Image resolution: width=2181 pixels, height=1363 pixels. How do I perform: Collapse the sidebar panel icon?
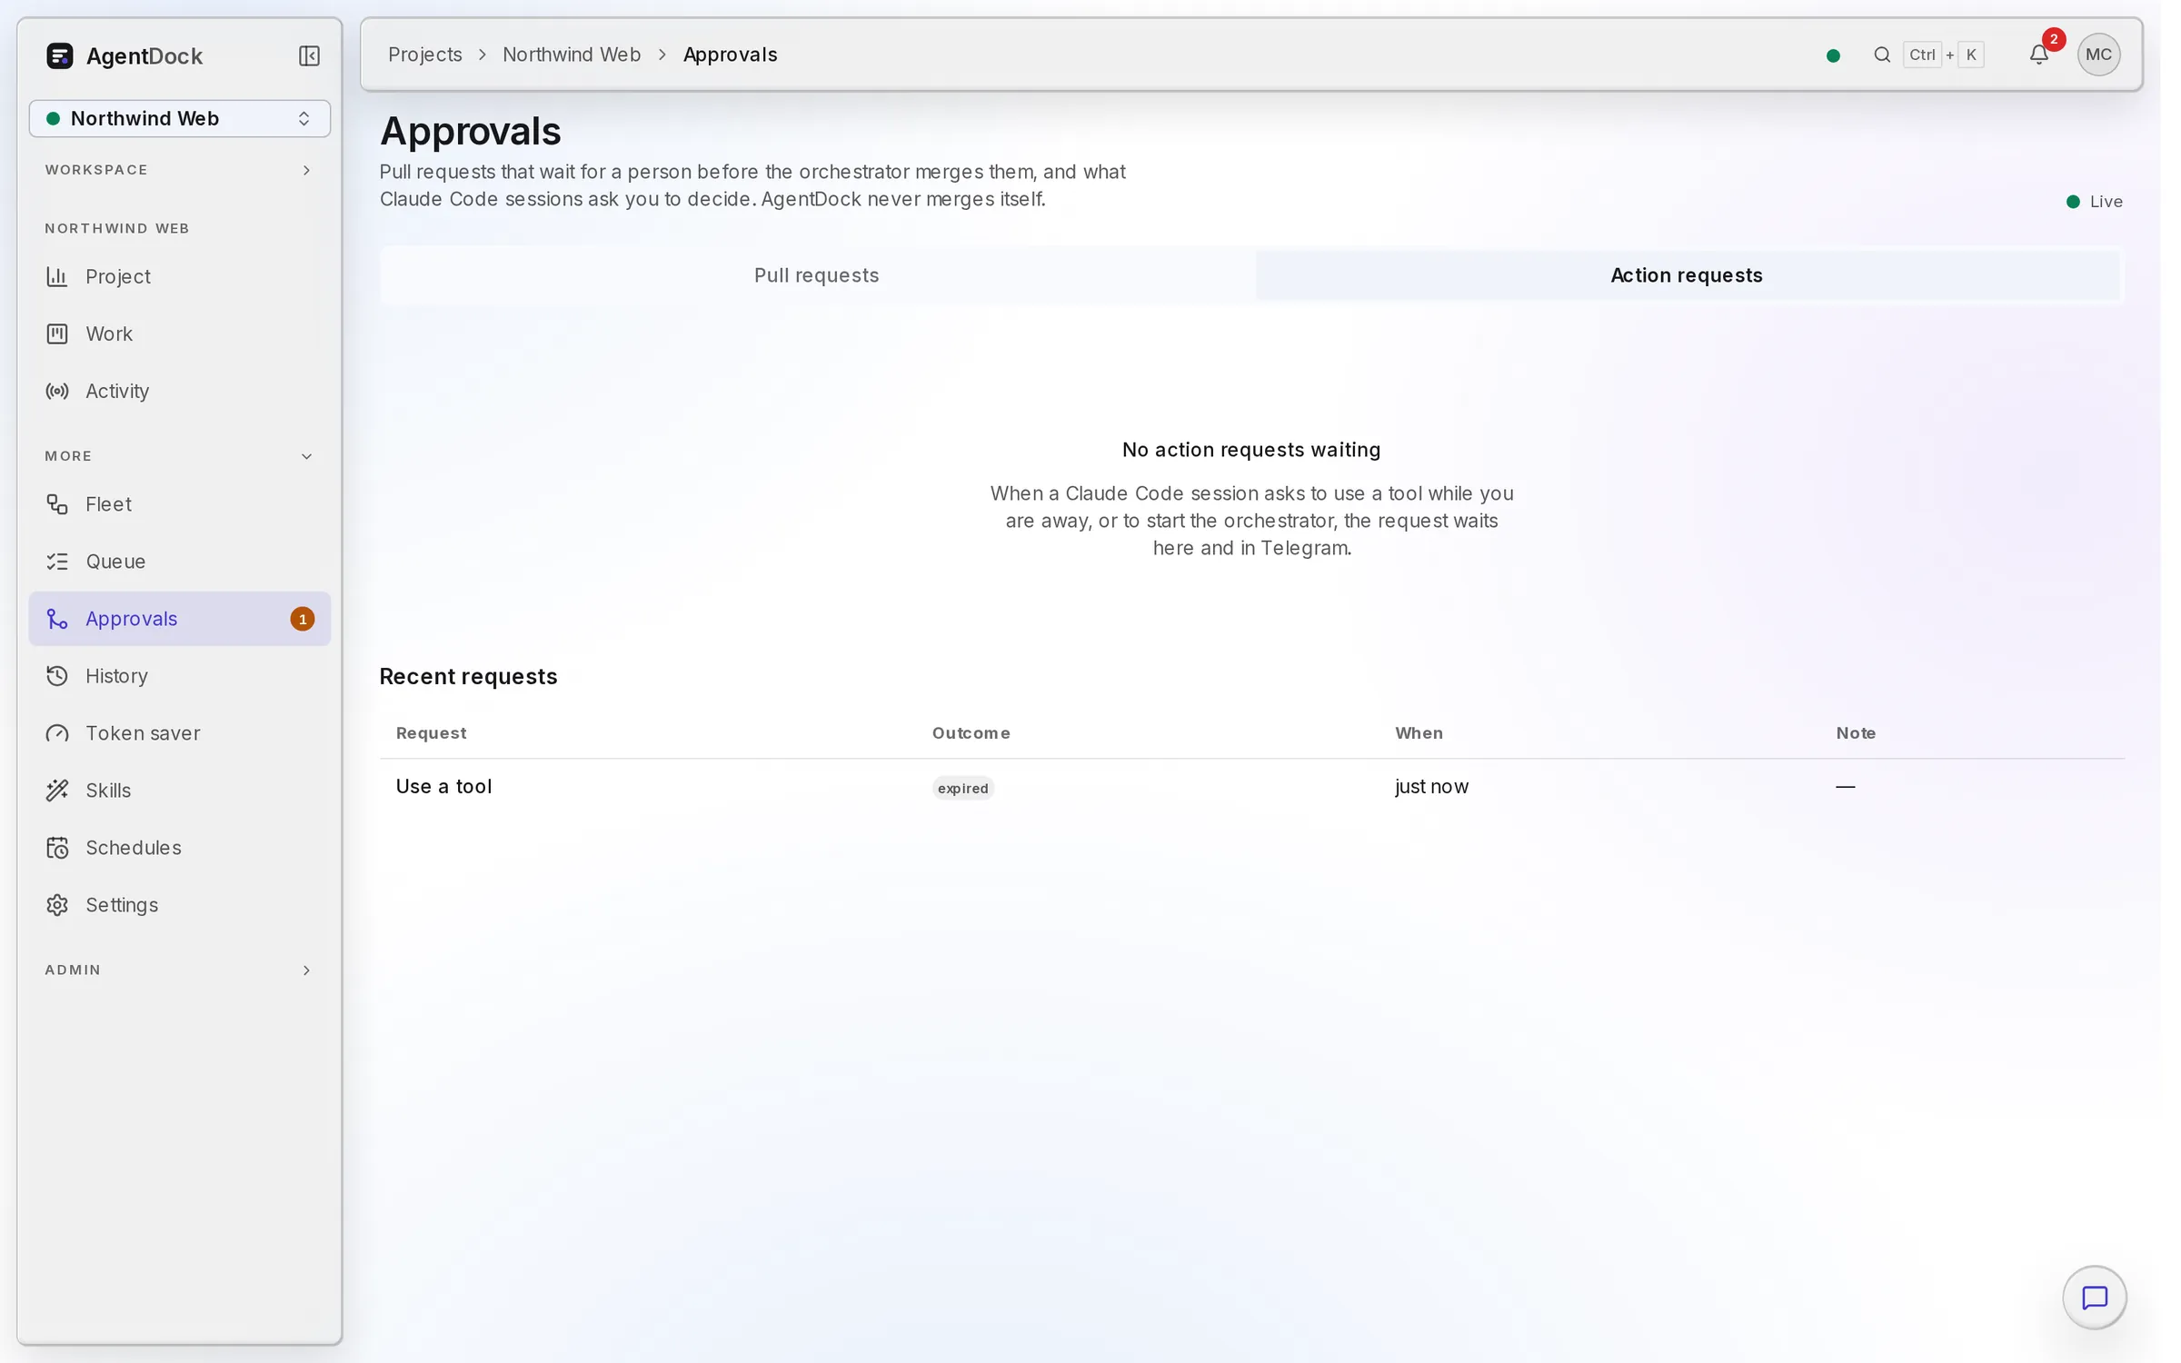(x=309, y=56)
